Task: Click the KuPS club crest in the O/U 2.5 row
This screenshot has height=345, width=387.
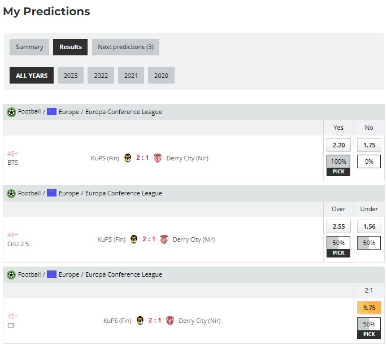Action: [x=134, y=239]
